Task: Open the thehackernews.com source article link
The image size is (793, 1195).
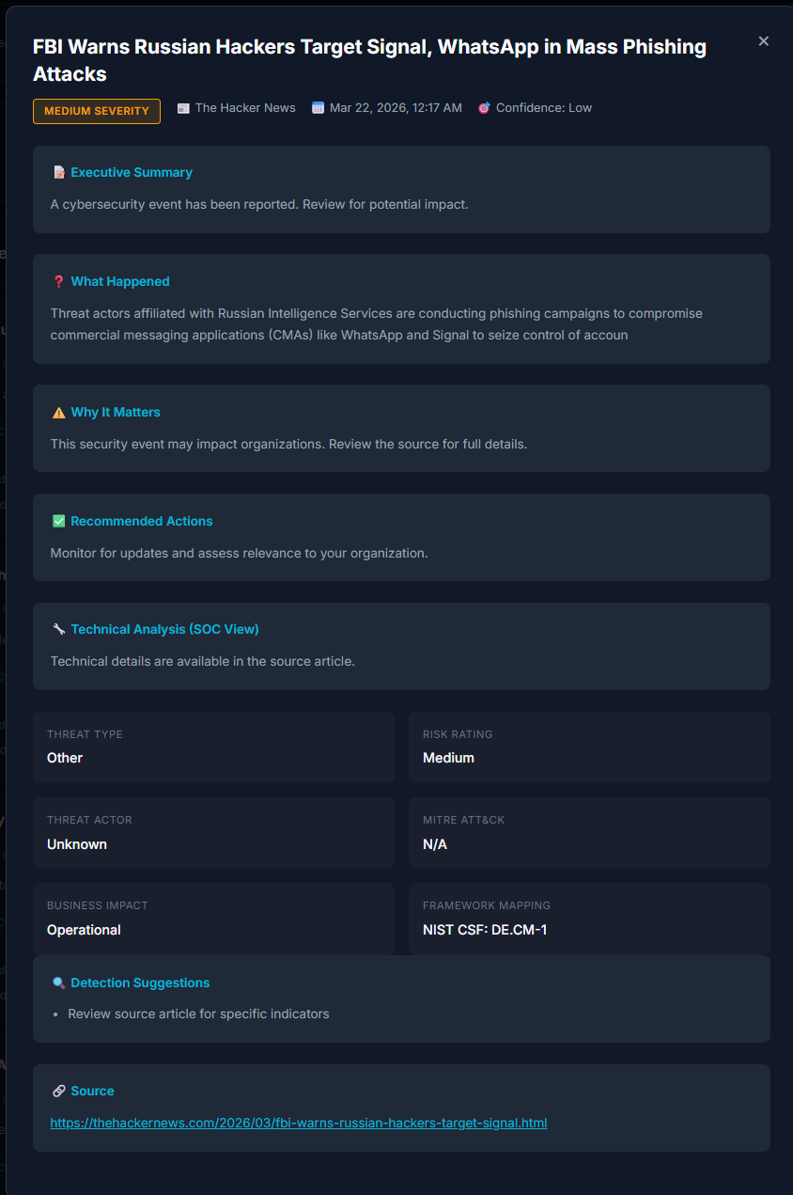Action: tap(299, 1123)
